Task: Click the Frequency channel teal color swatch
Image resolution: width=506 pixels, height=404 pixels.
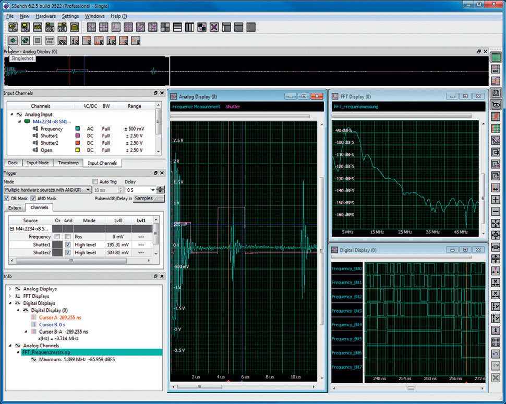Action: point(77,129)
